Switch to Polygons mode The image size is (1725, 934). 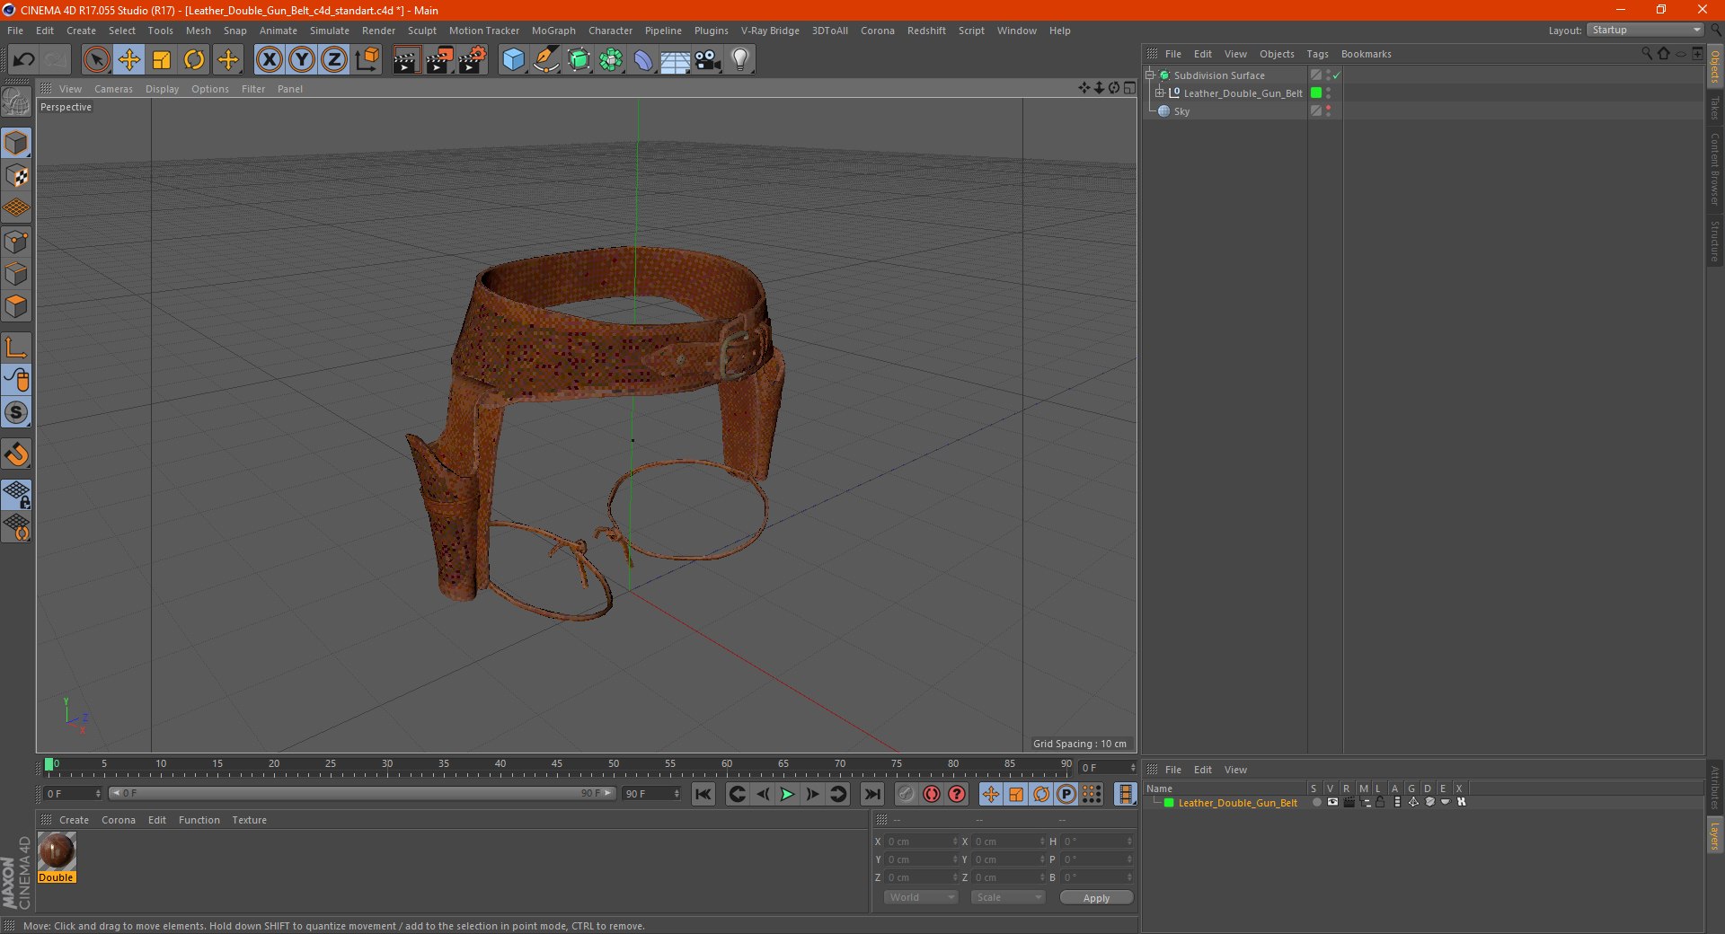17,306
